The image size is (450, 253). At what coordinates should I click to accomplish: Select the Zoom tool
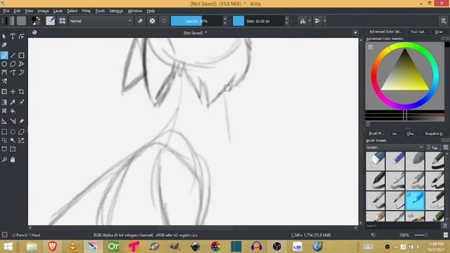pyautogui.click(x=4, y=160)
